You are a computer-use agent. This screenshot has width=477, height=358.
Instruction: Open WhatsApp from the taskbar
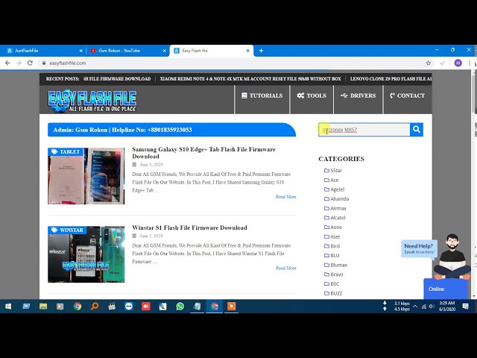tap(180, 307)
